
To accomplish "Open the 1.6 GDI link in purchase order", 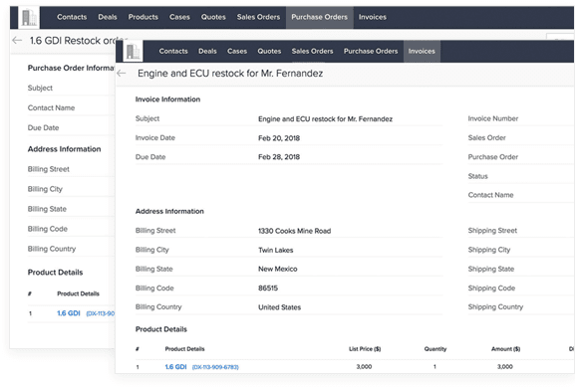I will [x=68, y=313].
